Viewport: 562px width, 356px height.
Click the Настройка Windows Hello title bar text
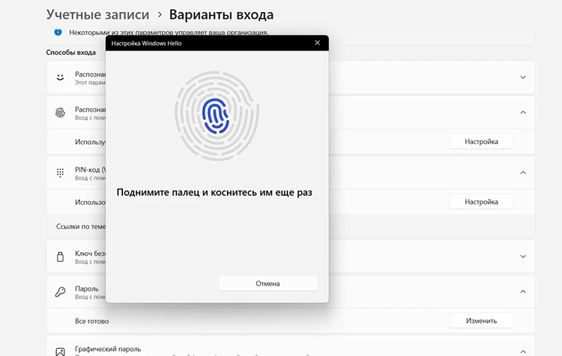[x=146, y=44]
